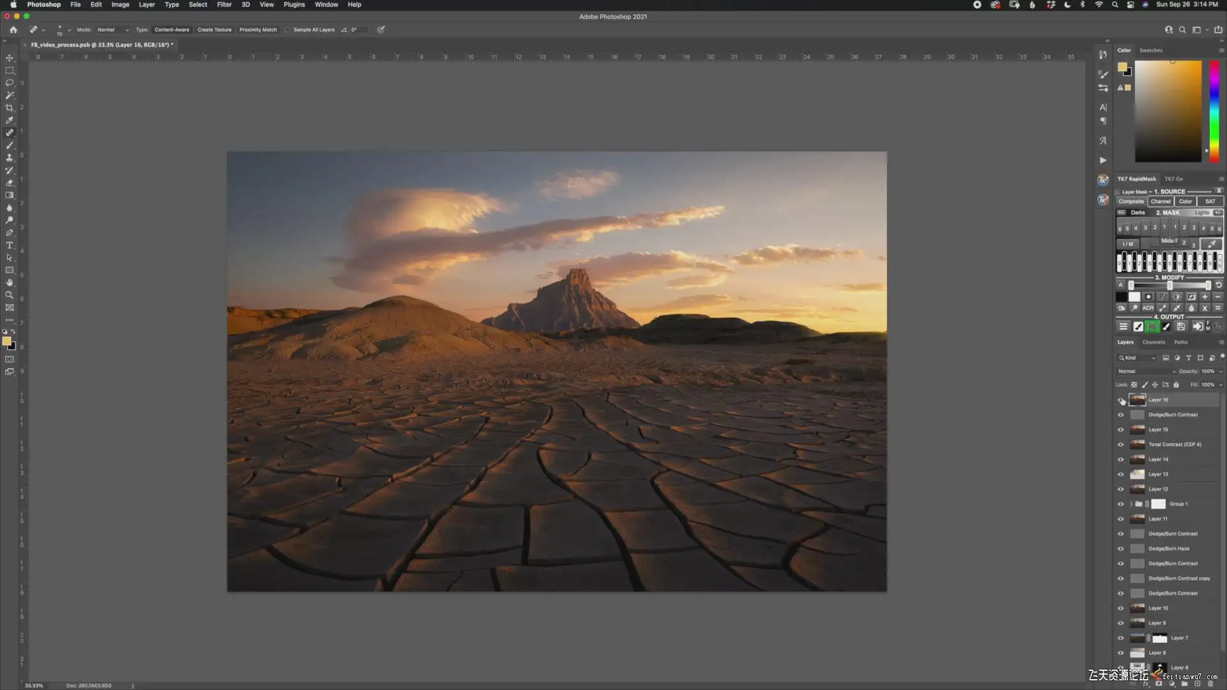Toggle visibility of Group 1
Screen dimensions: 1227x690
pyautogui.click(x=1121, y=504)
